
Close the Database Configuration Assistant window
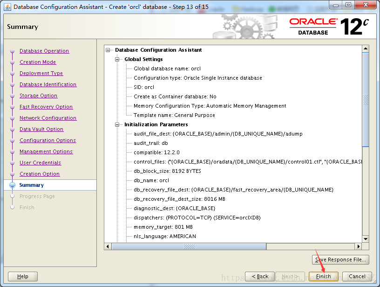tap(366, 5)
